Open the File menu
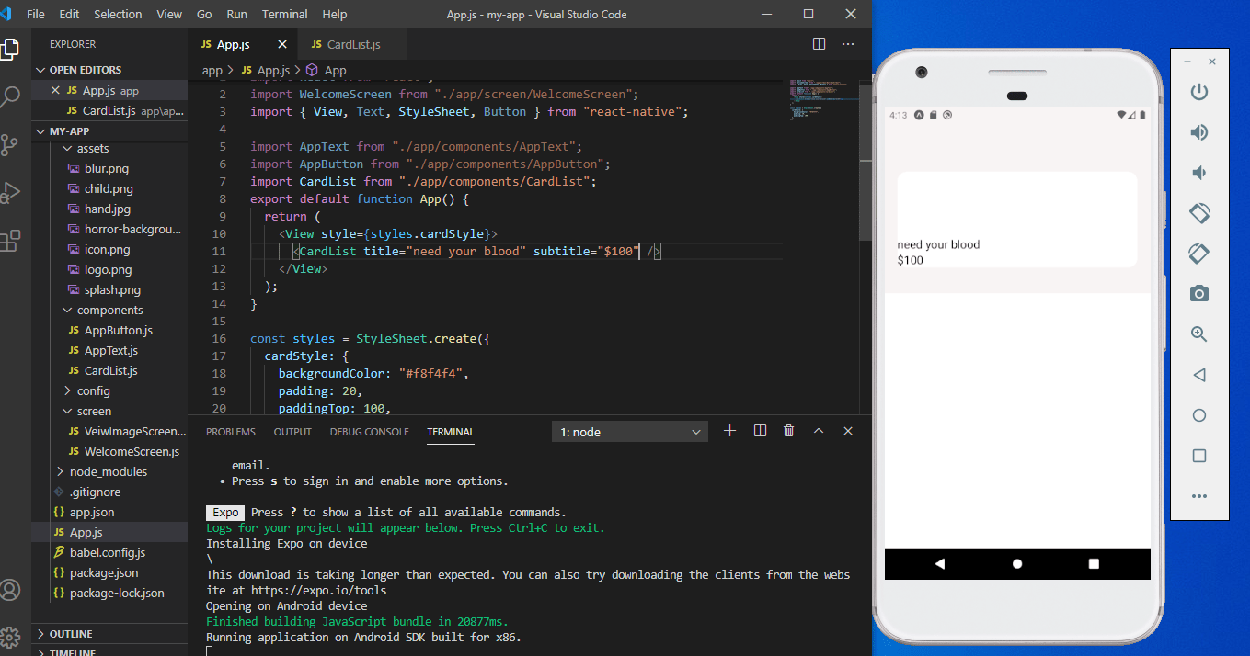The height and width of the screenshot is (656, 1250). tap(36, 14)
